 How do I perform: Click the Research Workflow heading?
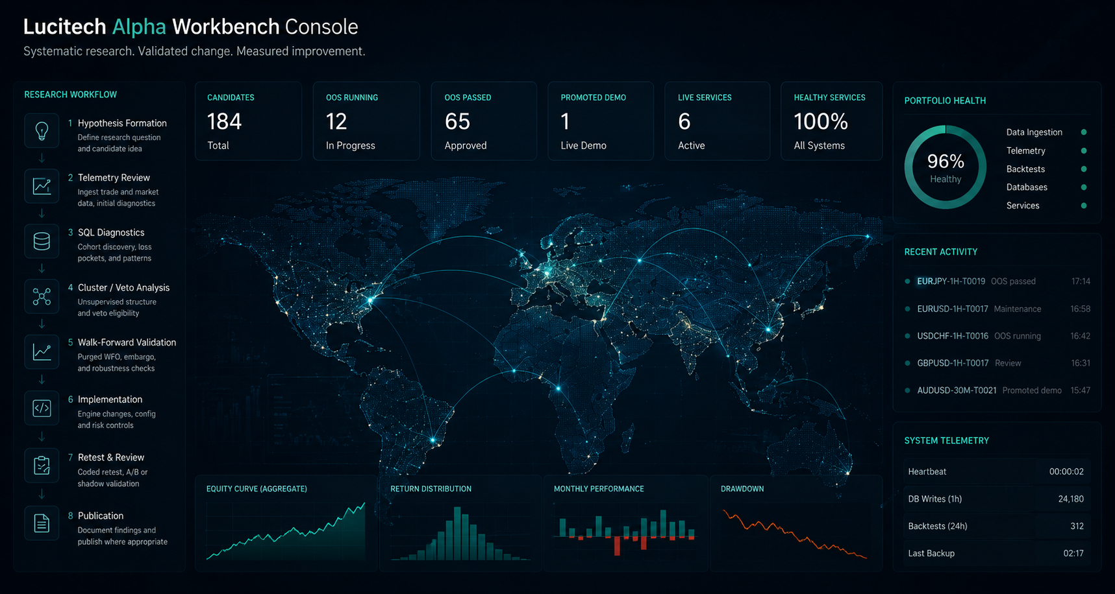coord(70,95)
